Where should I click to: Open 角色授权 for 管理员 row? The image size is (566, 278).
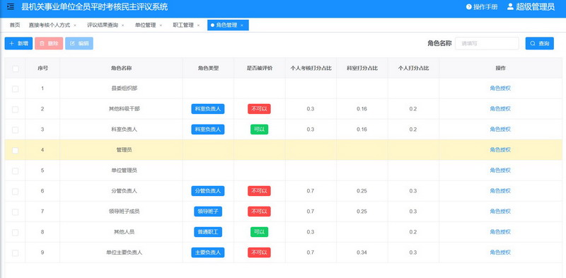click(500, 150)
